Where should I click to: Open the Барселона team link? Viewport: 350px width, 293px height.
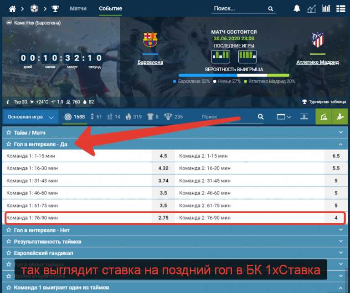(x=150, y=62)
